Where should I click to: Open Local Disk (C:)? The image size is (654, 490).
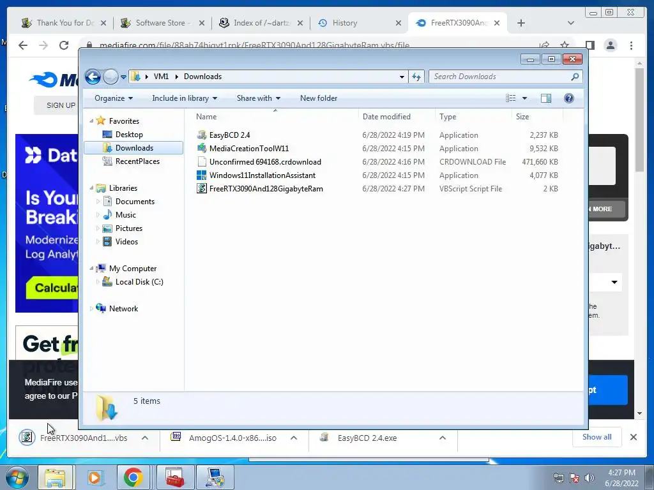[x=139, y=282]
